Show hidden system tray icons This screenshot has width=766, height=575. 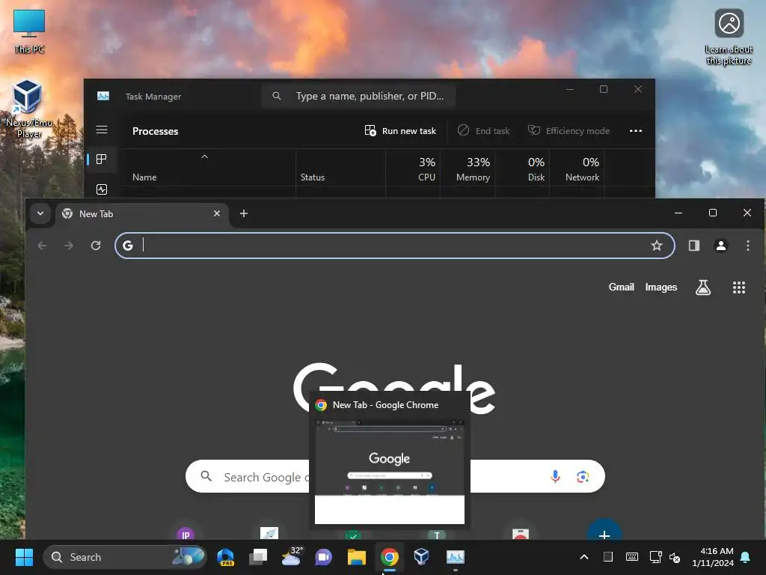(x=583, y=557)
